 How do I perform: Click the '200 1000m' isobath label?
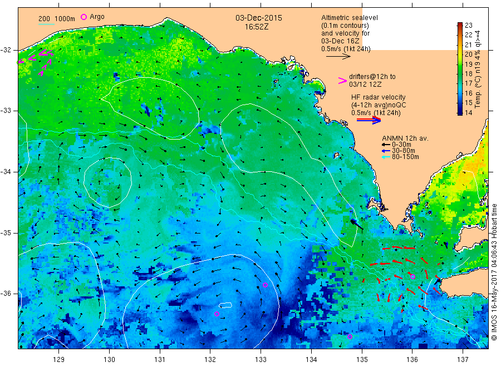coord(57,18)
